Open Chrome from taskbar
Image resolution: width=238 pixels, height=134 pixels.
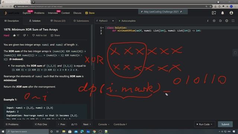(94, 131)
